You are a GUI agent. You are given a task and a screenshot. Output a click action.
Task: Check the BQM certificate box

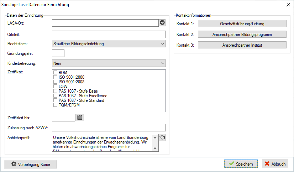(55, 72)
